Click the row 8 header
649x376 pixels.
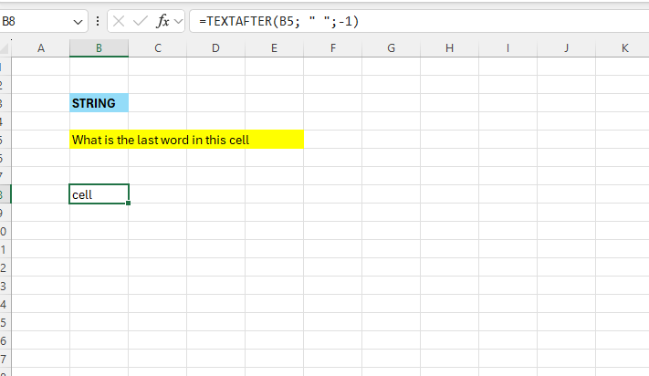(3, 194)
